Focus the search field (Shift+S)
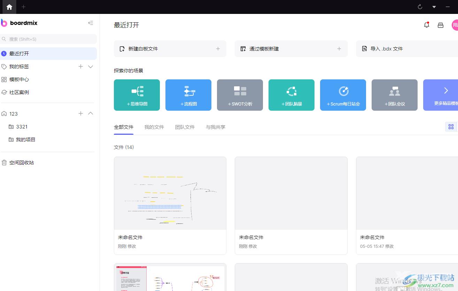 pos(48,39)
